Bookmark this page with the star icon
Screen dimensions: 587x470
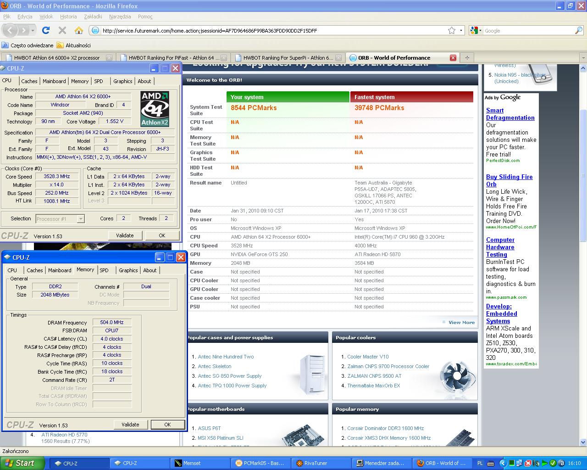tap(452, 30)
